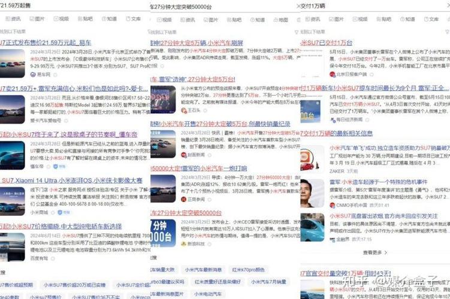Open blue thumbnail reading 分钟 000台
450x299 pixels.
(x=163, y=233)
